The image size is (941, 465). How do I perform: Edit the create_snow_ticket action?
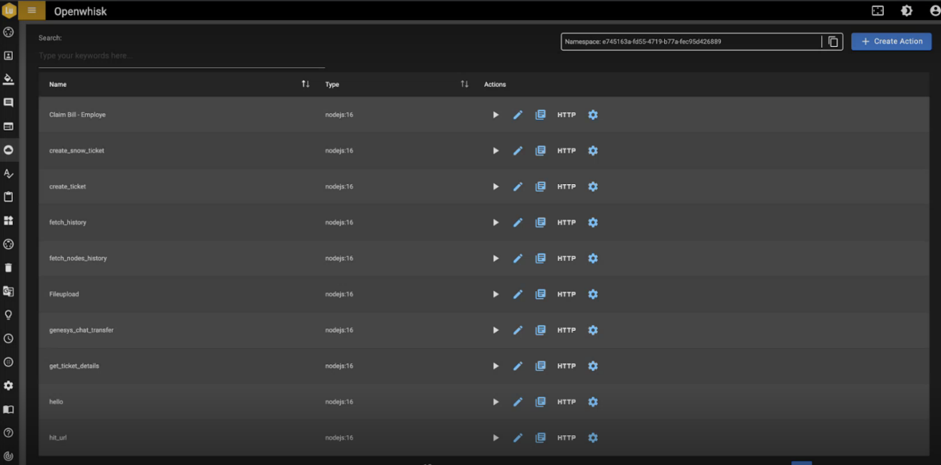click(x=518, y=150)
